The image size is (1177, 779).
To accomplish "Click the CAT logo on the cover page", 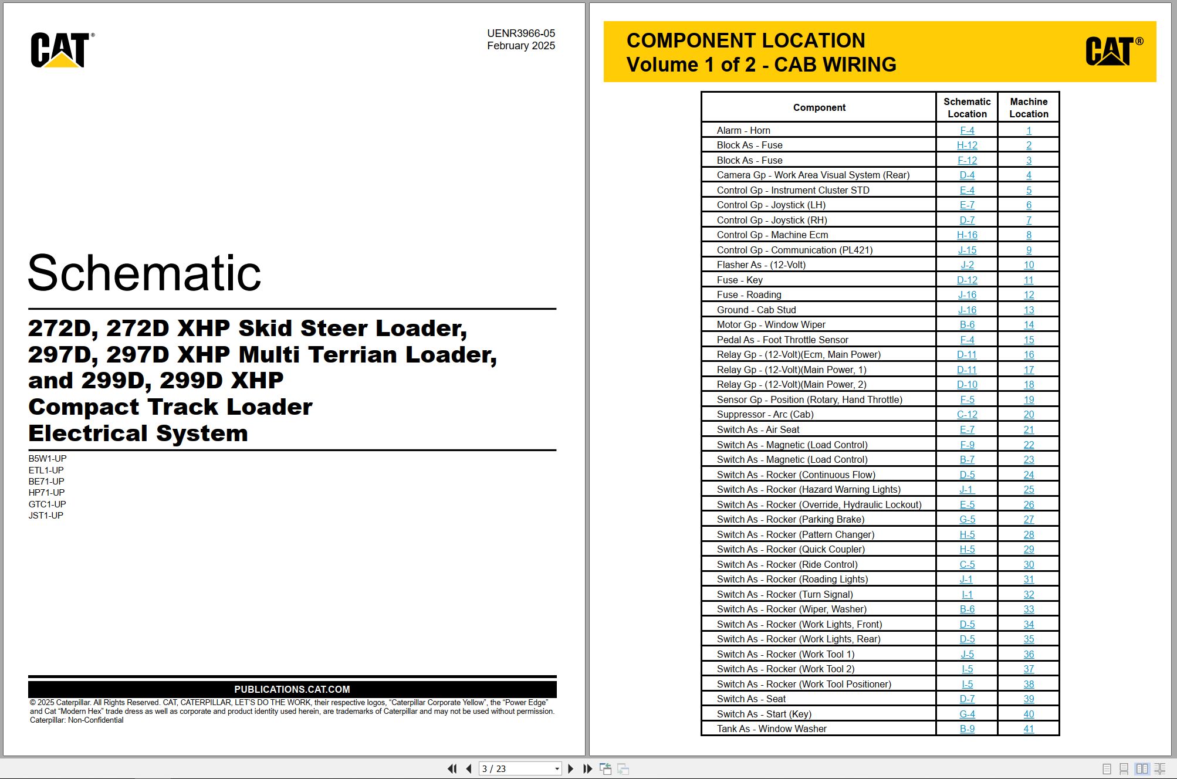I will 62,50.
